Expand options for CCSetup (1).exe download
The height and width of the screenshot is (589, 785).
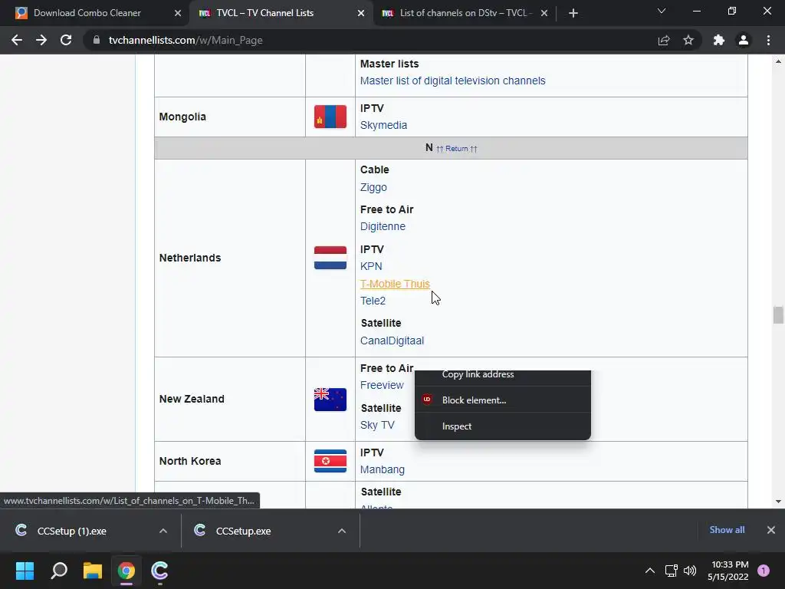point(163,531)
